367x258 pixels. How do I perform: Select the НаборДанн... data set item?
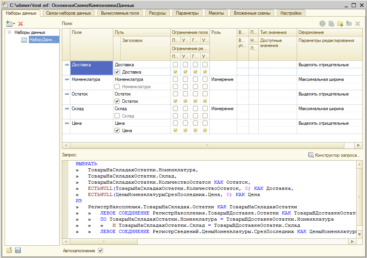point(43,40)
